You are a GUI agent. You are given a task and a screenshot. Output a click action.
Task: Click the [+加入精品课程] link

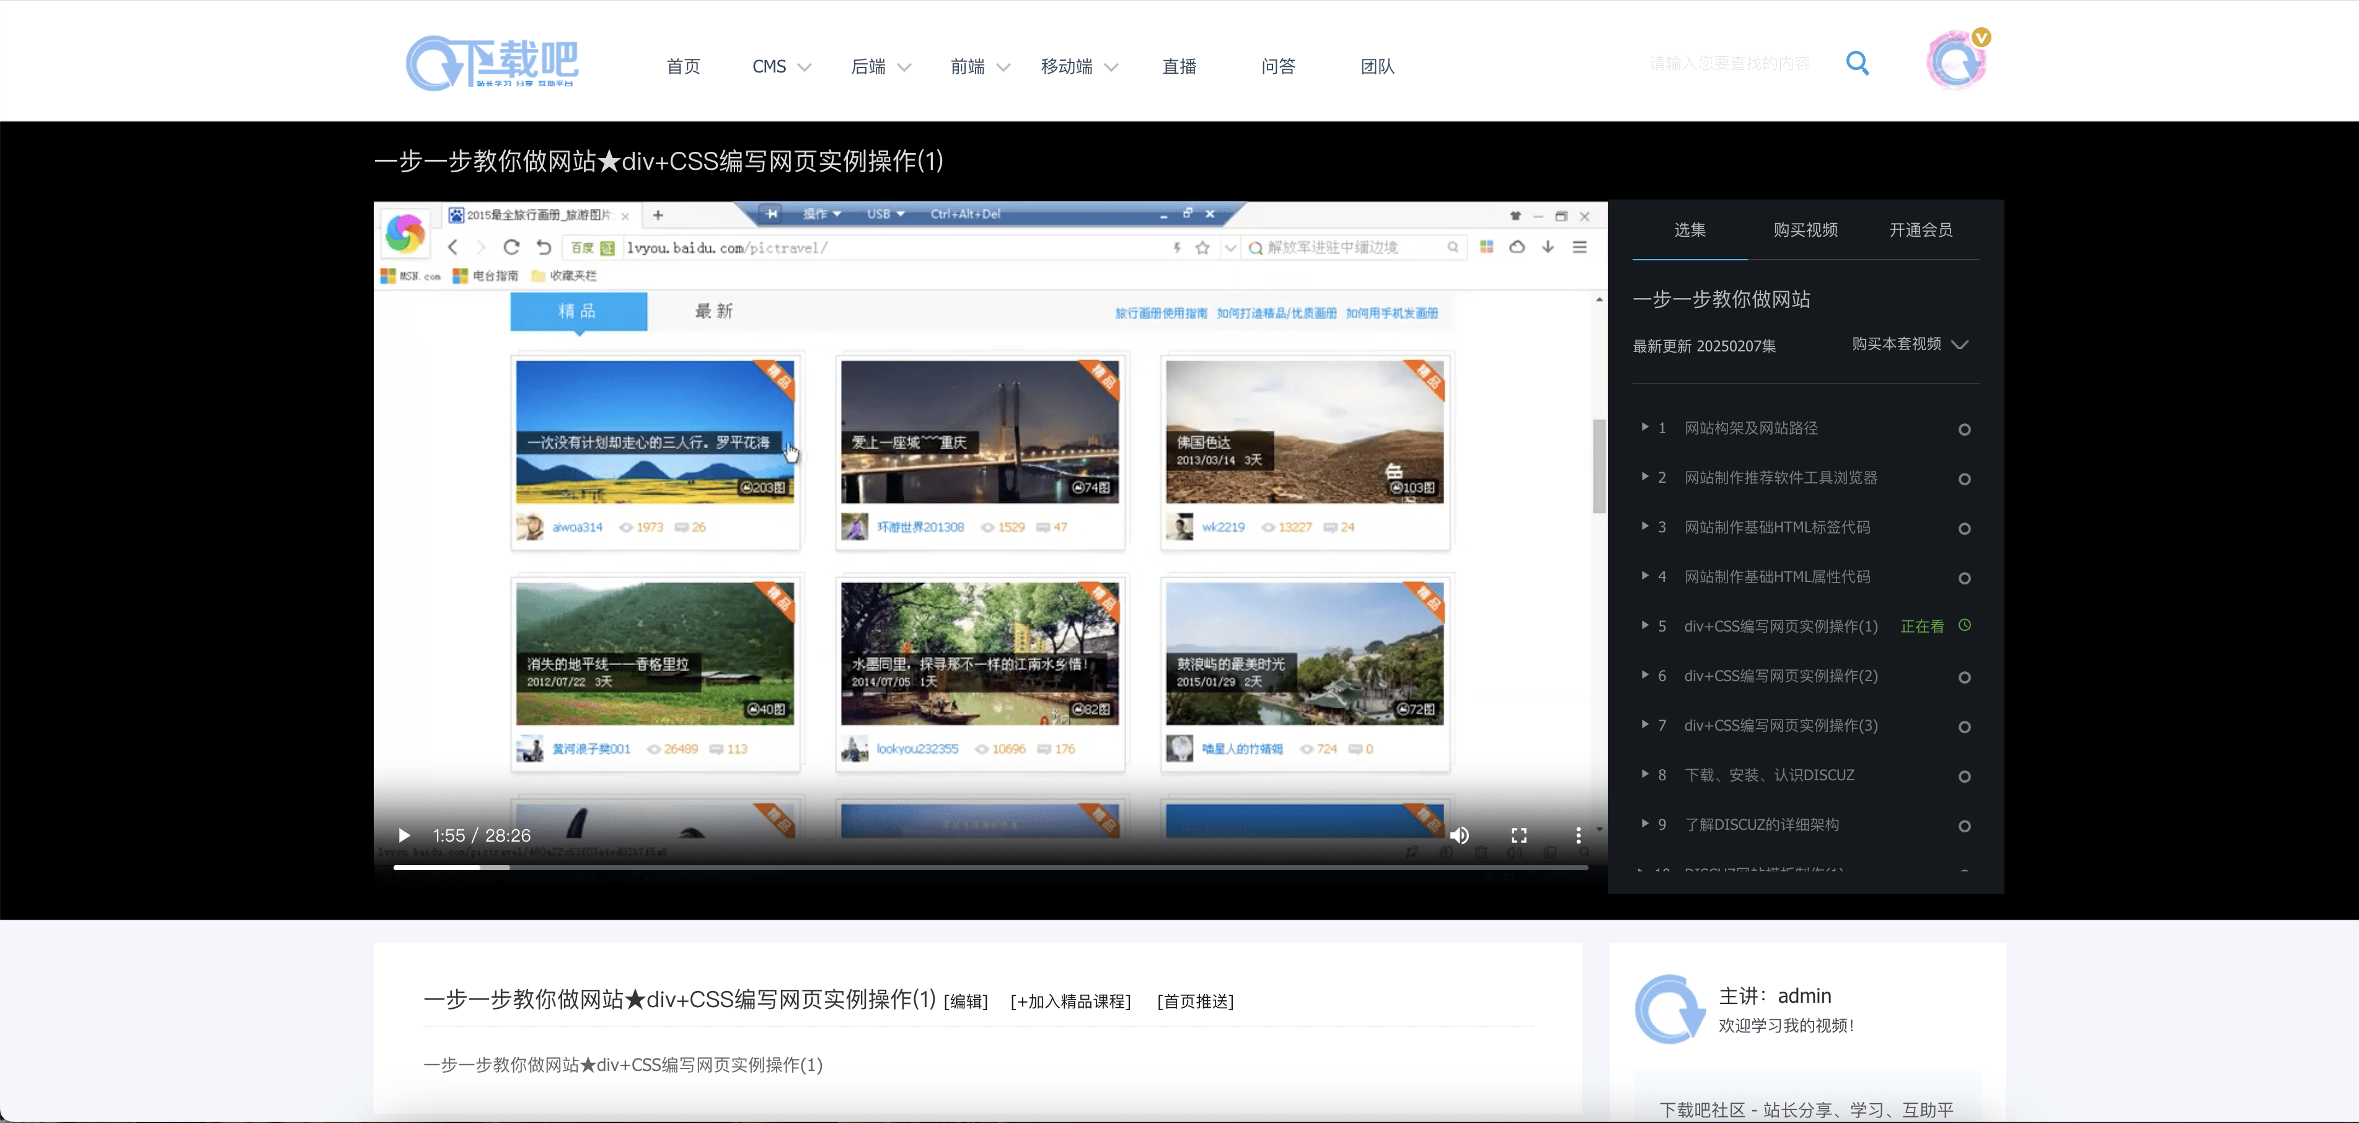pos(1070,1001)
